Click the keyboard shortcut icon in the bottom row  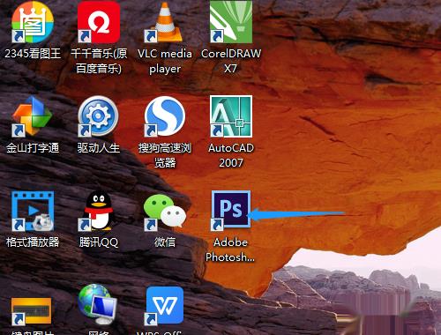(x=31, y=312)
